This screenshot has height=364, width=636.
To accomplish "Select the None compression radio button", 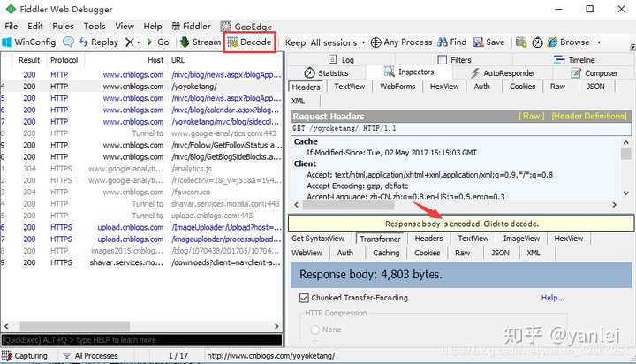I will coord(315,330).
